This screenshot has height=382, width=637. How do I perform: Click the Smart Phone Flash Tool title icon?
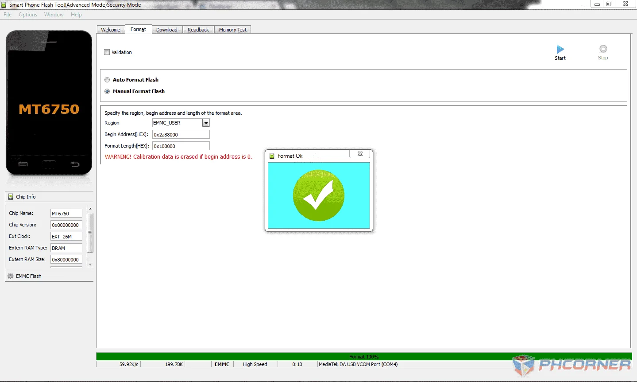click(x=4, y=4)
